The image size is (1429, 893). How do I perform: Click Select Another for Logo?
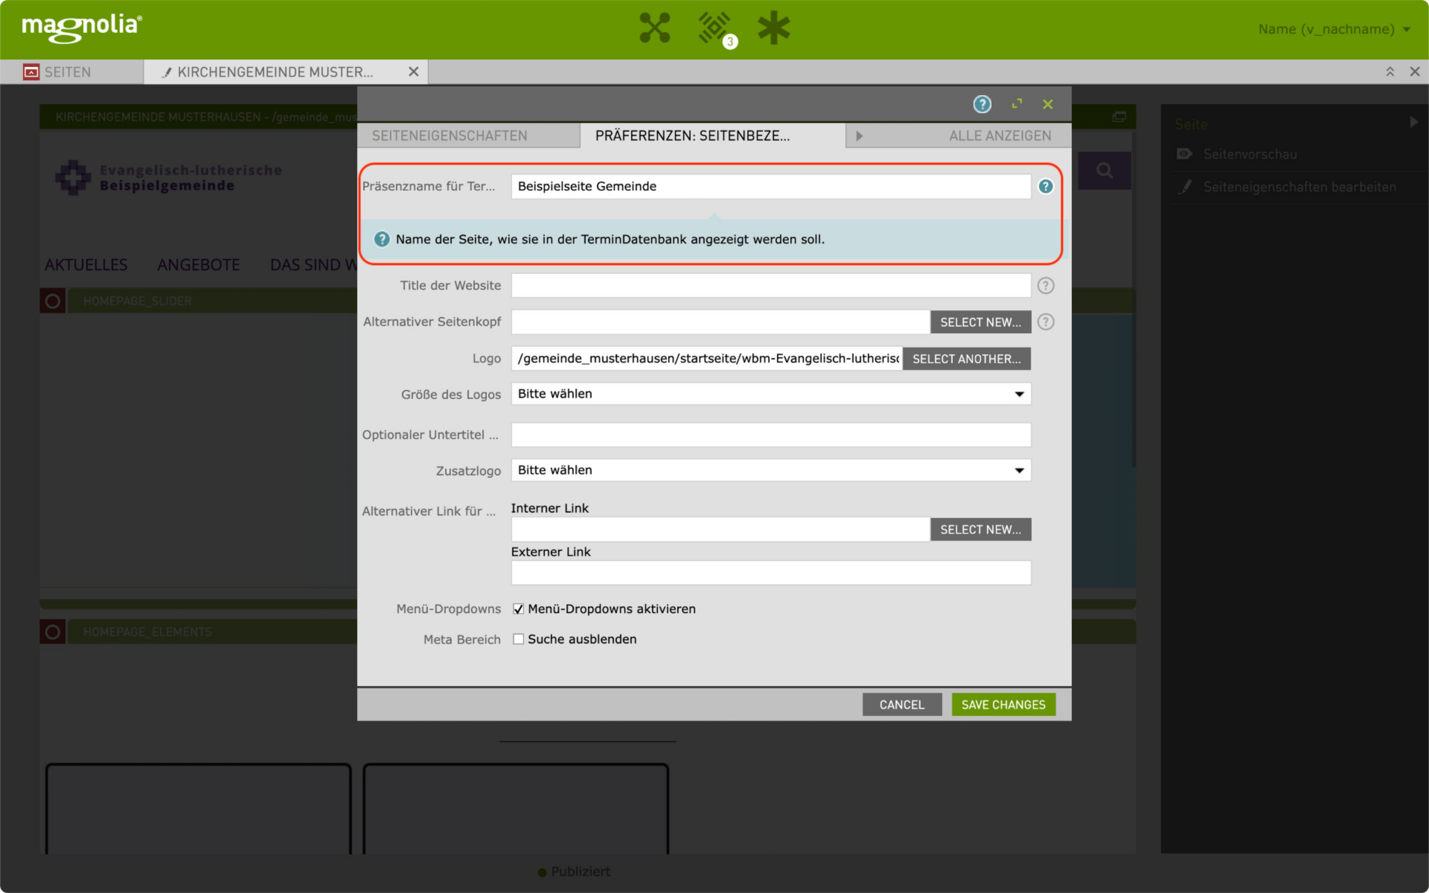click(967, 359)
